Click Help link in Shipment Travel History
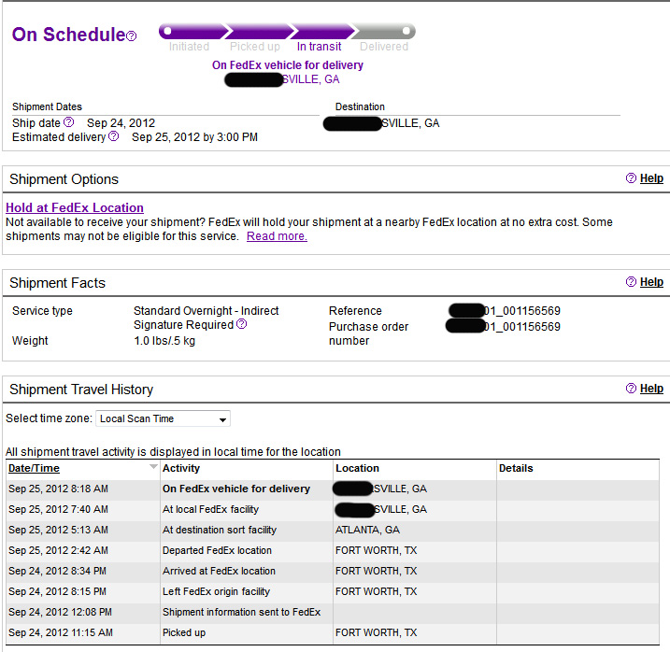Viewport: 670px width, 652px height. [651, 389]
